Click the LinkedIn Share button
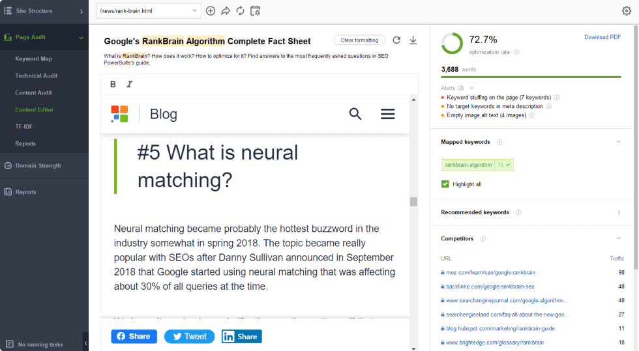This screenshot has width=639, height=351. point(242,336)
